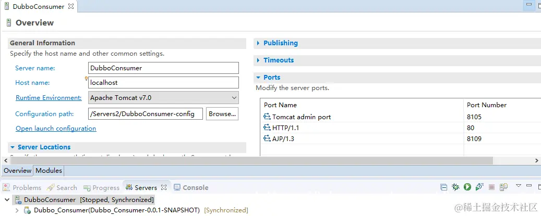
Task: Open the Runtime Environment combo box
Action: point(163,98)
